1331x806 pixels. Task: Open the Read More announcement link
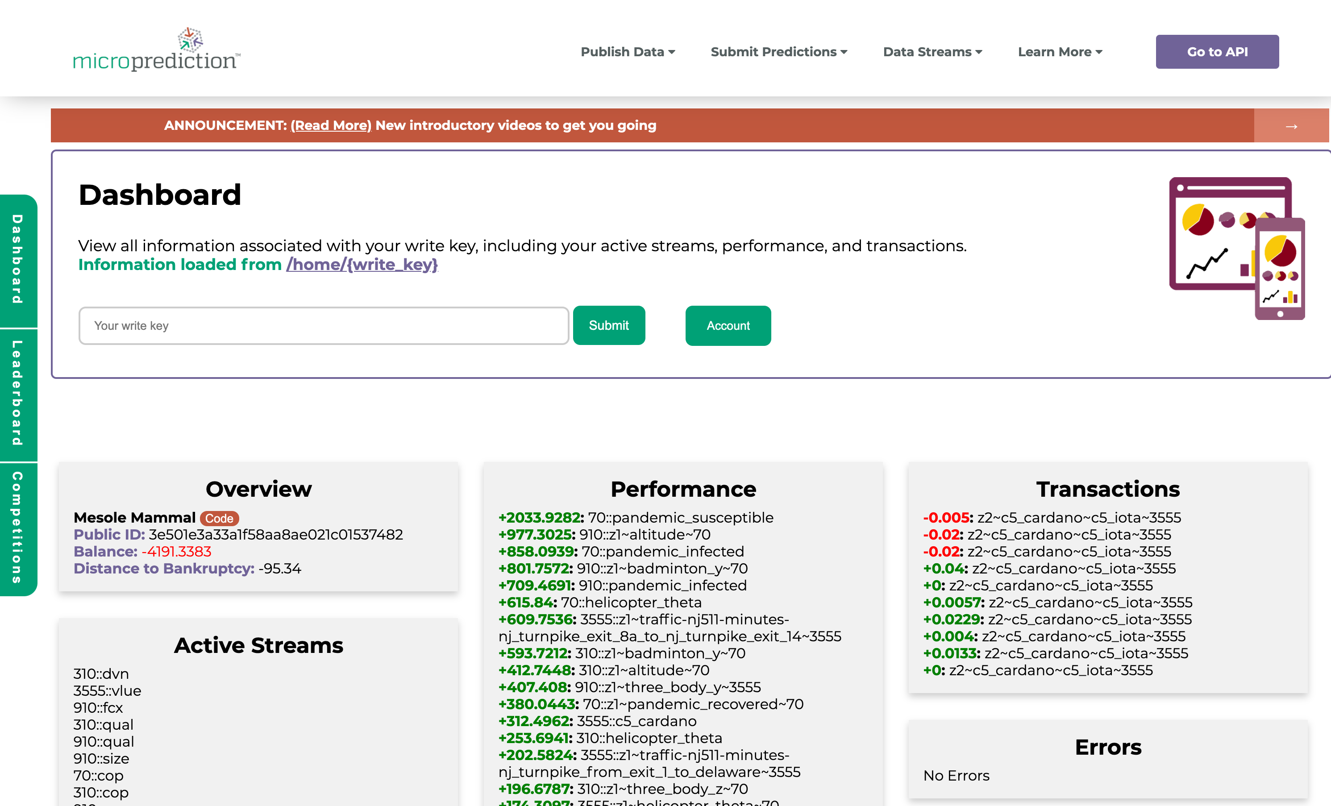(331, 125)
